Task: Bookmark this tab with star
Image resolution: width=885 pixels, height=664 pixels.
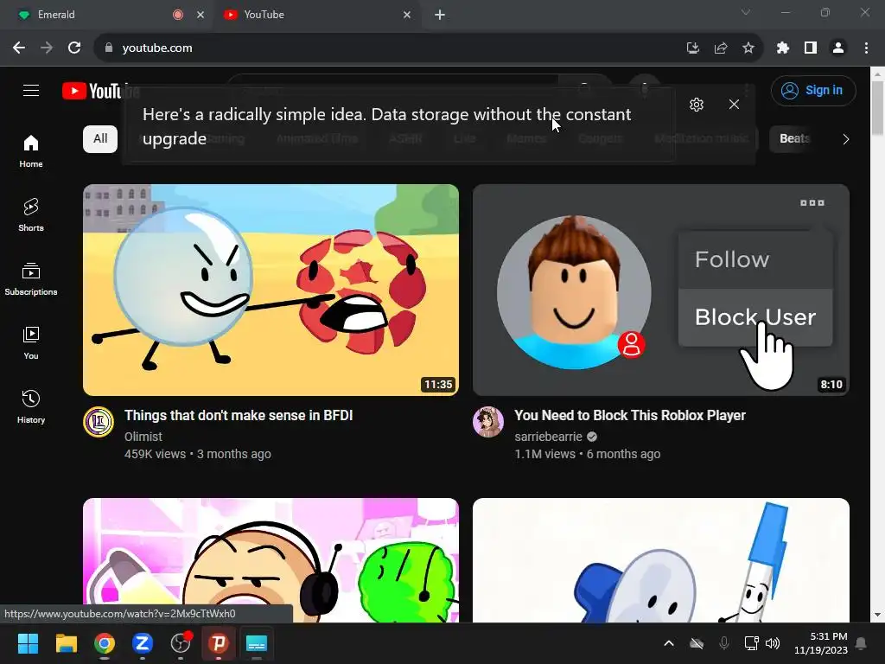Action: [x=748, y=48]
